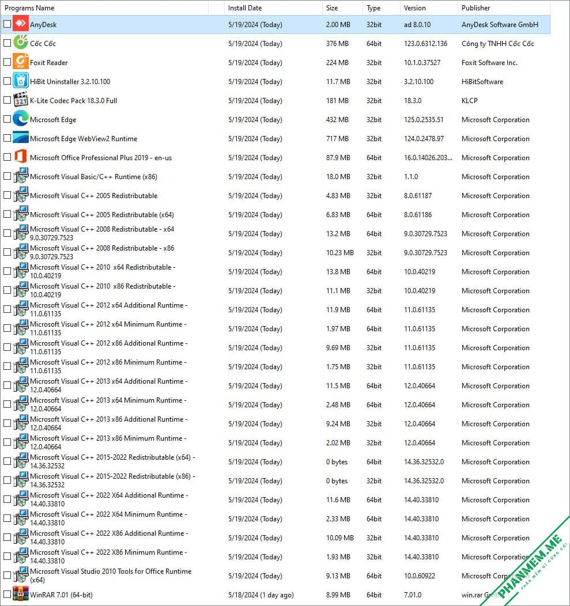Check the Foxit Reader checkbox
570x606 pixels.
tap(7, 62)
